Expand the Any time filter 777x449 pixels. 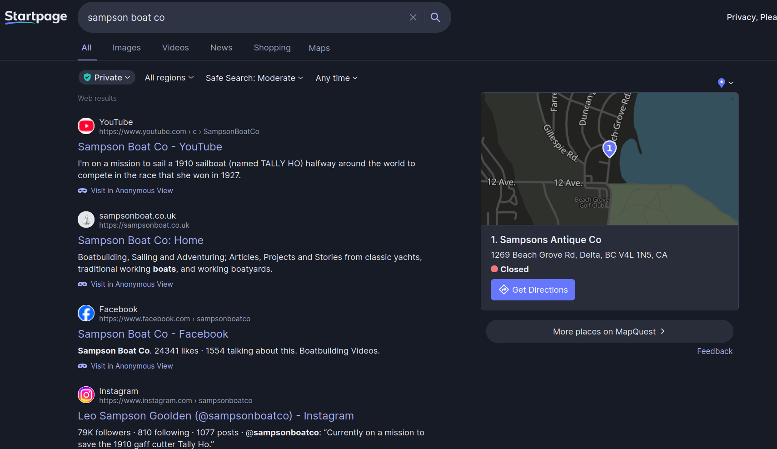tap(337, 78)
